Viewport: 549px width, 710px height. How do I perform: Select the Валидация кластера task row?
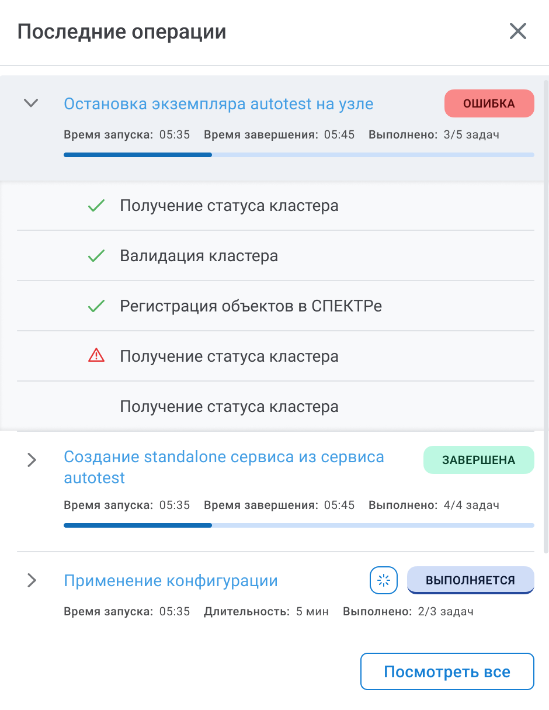pos(276,256)
